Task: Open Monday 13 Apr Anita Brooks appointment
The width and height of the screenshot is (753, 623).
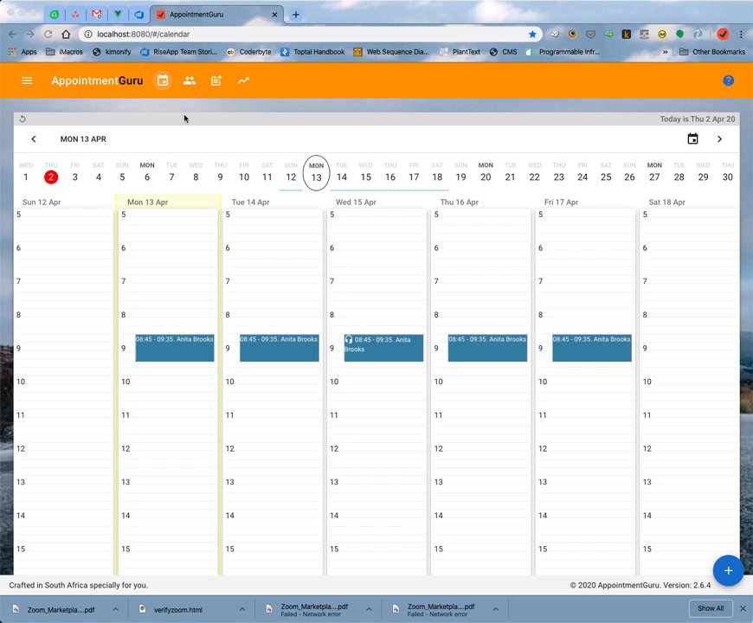Action: click(175, 348)
